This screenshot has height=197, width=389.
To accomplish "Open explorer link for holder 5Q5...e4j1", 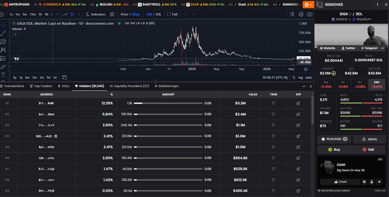I will coord(298,136).
